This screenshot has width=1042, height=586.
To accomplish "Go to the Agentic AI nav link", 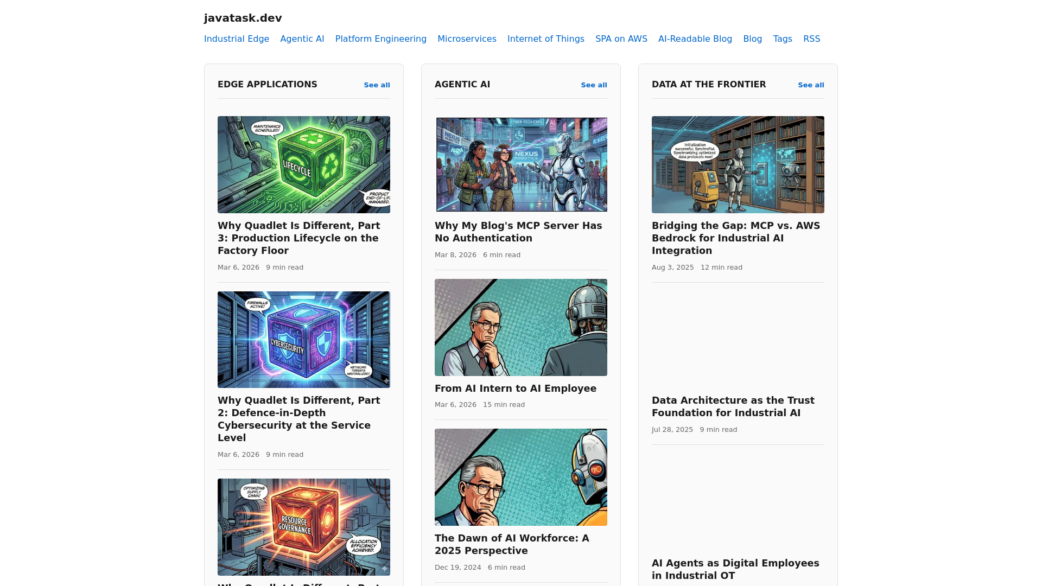I will 302,39.
